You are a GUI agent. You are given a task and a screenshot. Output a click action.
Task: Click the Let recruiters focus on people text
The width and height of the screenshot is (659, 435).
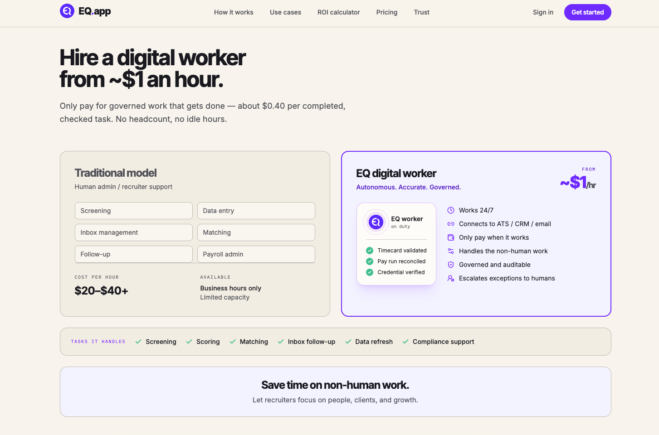tap(335, 400)
